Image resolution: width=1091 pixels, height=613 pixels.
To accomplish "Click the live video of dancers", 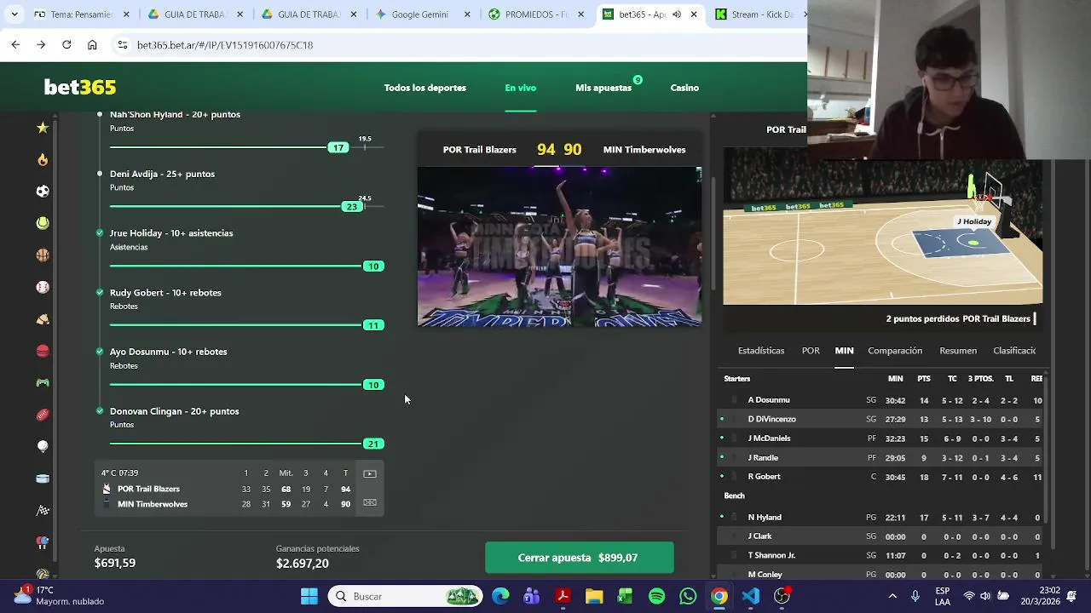I will [559, 247].
